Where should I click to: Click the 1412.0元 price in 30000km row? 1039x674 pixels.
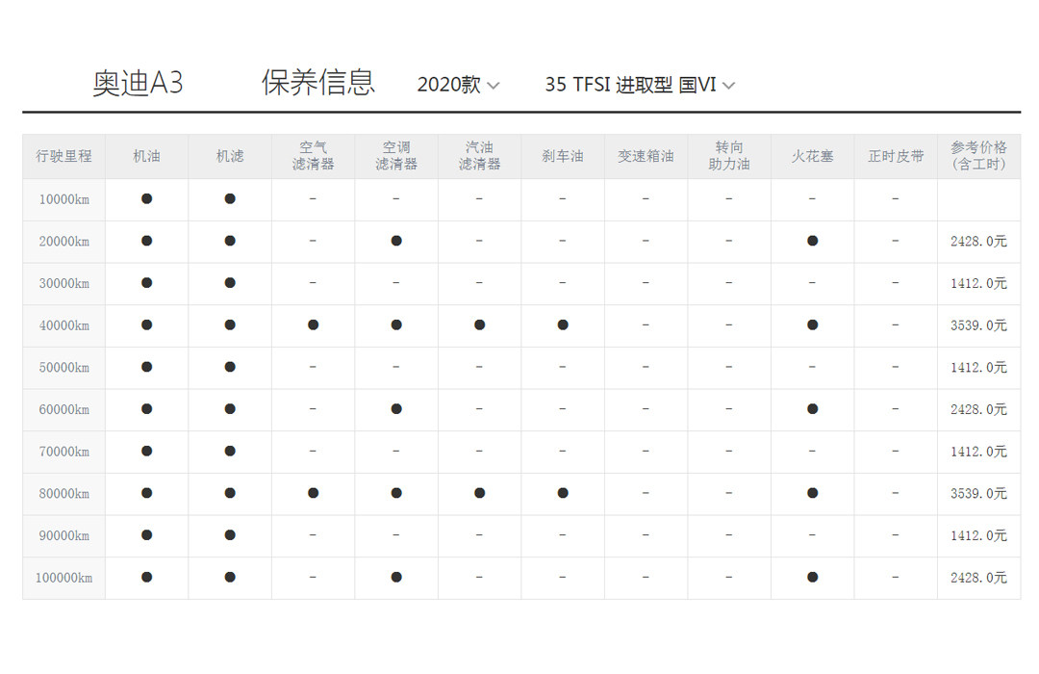click(x=978, y=283)
